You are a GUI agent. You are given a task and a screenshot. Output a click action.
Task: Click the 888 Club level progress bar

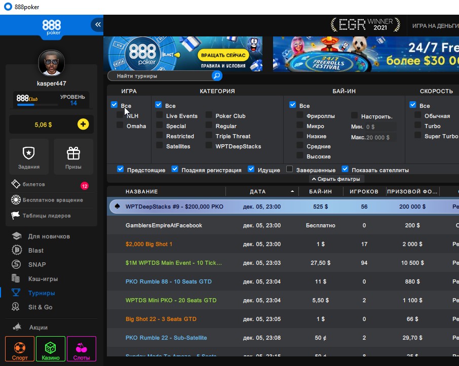pyautogui.click(x=37, y=105)
